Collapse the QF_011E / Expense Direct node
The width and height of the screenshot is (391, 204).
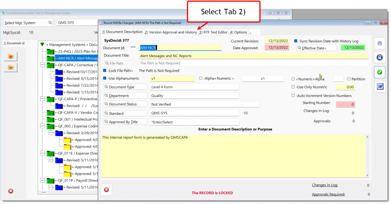(42, 153)
